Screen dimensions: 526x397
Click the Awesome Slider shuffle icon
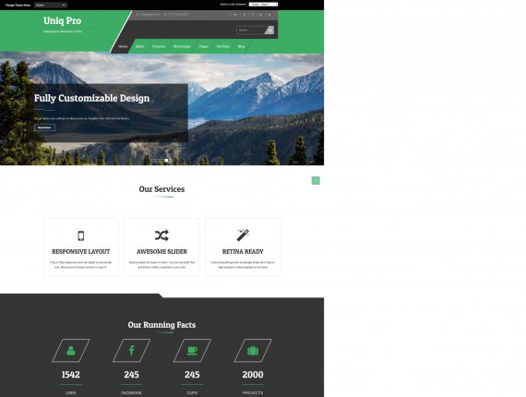tap(161, 235)
